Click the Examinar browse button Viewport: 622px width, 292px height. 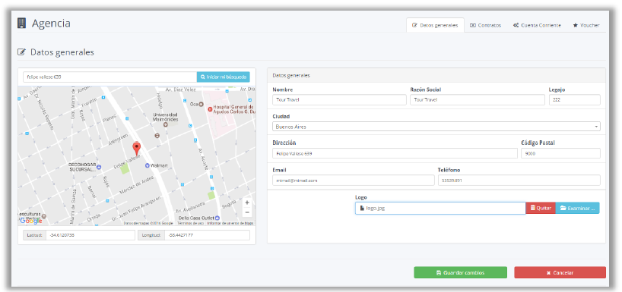[578, 208]
